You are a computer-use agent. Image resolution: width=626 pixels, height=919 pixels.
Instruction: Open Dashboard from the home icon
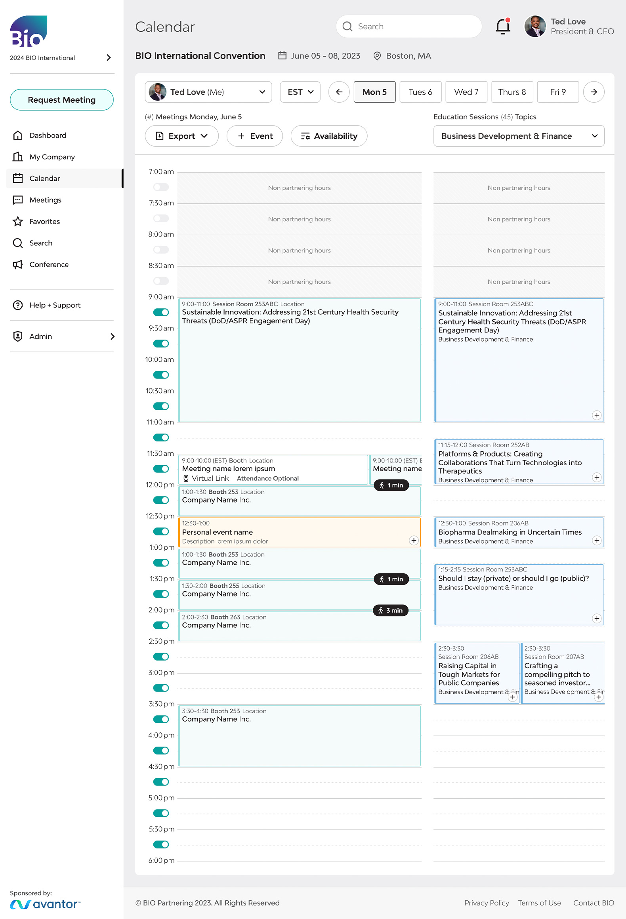tap(18, 136)
